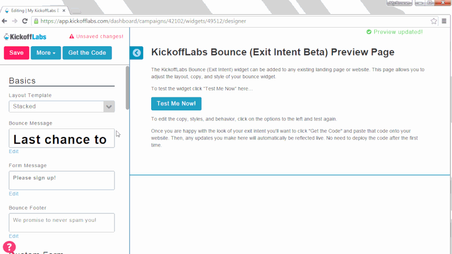Reload the page in the browser

pos(25,21)
